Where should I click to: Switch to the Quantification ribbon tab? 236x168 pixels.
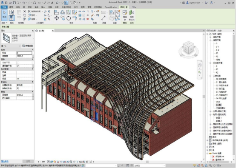tap(111, 7)
